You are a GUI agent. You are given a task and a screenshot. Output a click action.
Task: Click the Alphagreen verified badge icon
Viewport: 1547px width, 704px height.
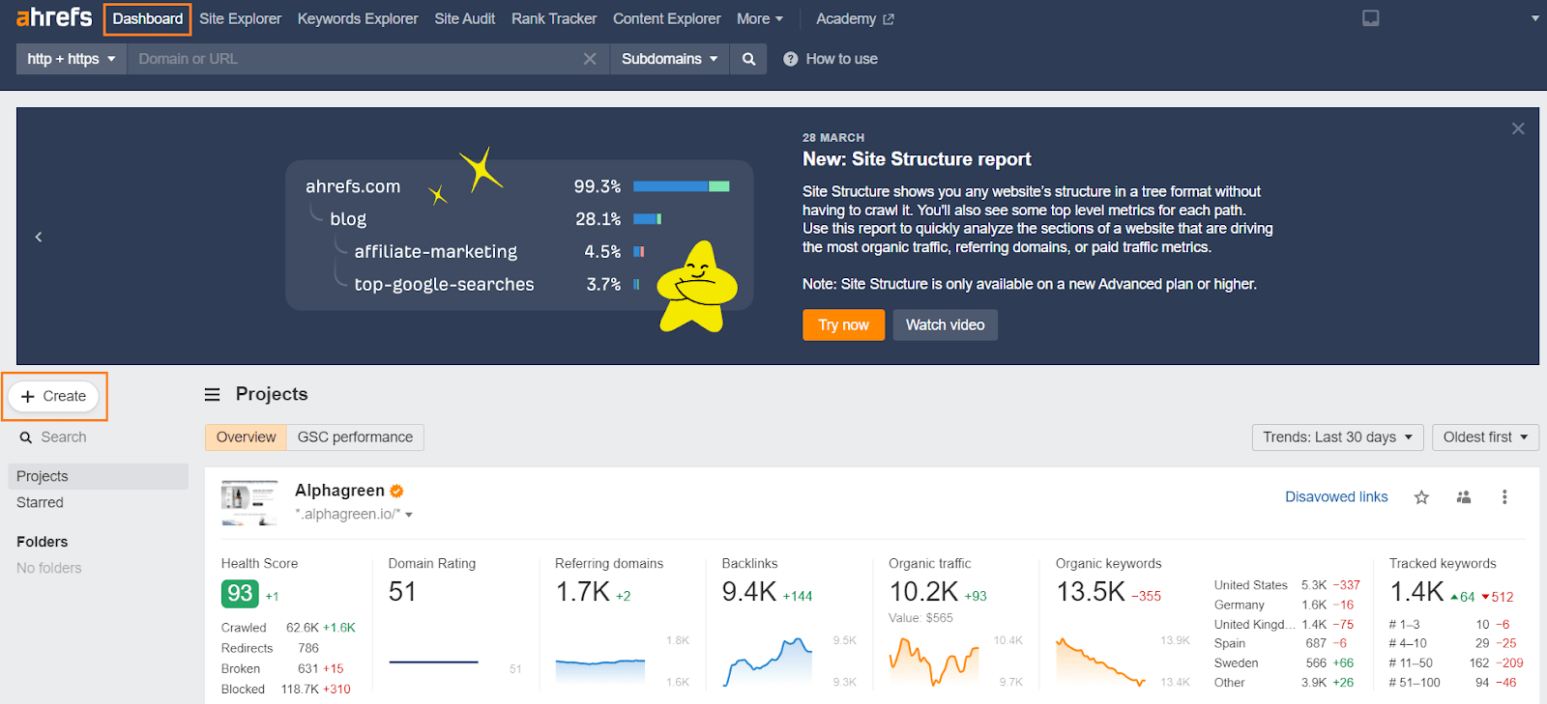click(396, 491)
